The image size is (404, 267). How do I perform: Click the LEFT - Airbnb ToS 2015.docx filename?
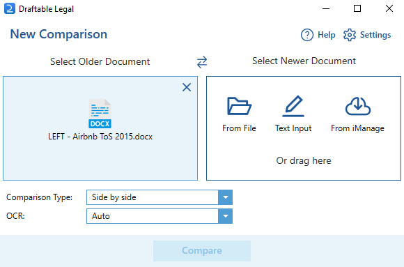point(100,137)
